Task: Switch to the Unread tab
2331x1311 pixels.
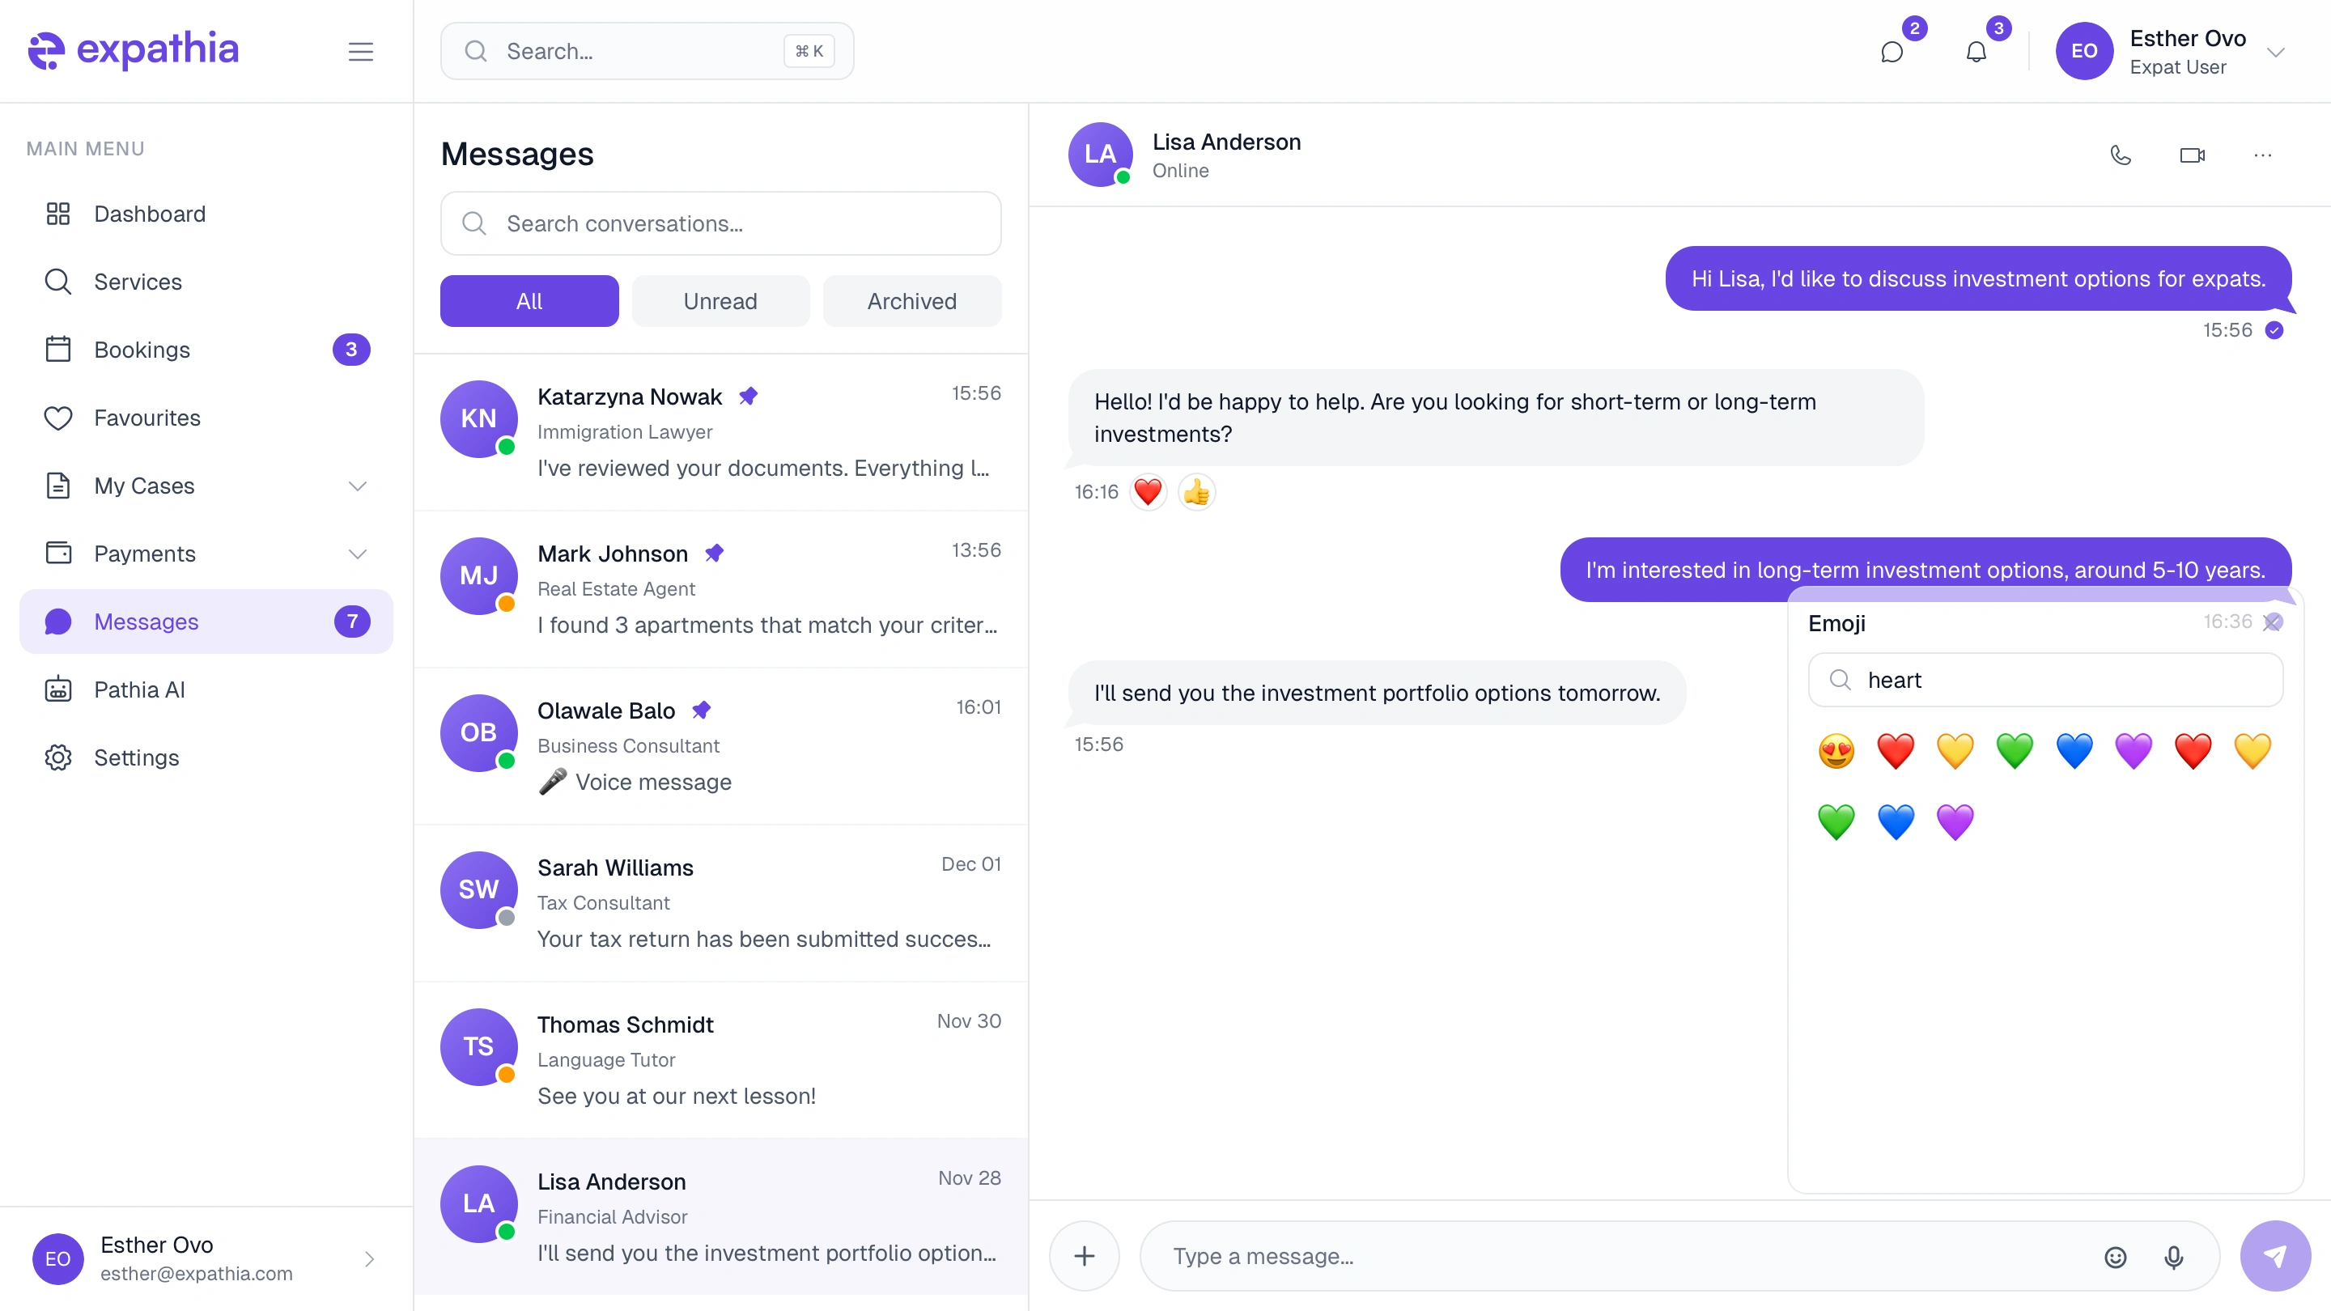Action: click(x=720, y=301)
